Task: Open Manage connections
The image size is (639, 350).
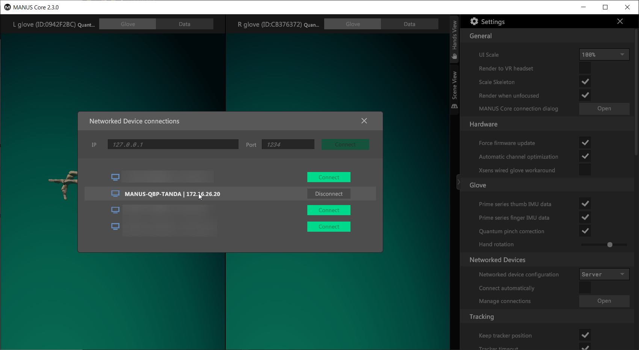Action: click(x=604, y=301)
